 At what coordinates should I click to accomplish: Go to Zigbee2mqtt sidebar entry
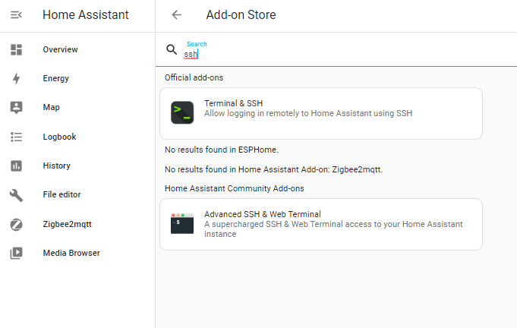pos(67,224)
